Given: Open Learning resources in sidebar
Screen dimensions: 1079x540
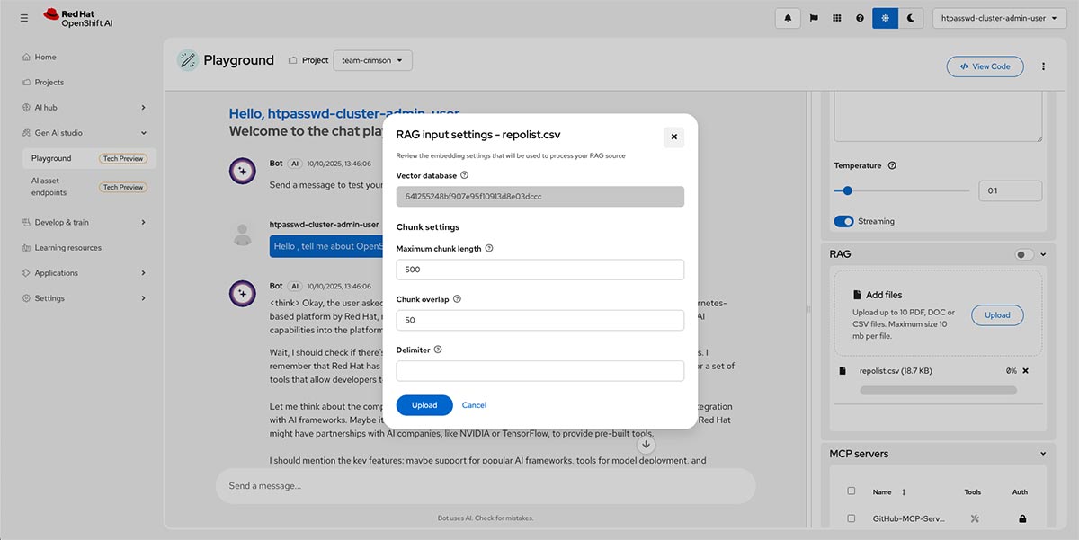Looking at the screenshot, I should pyautogui.click(x=67, y=247).
